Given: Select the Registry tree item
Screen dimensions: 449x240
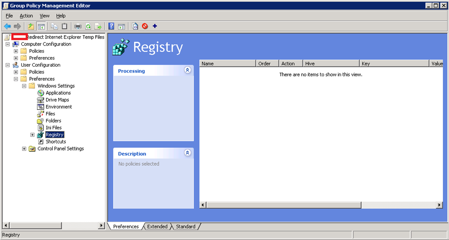Looking at the screenshot, I should tap(55, 135).
